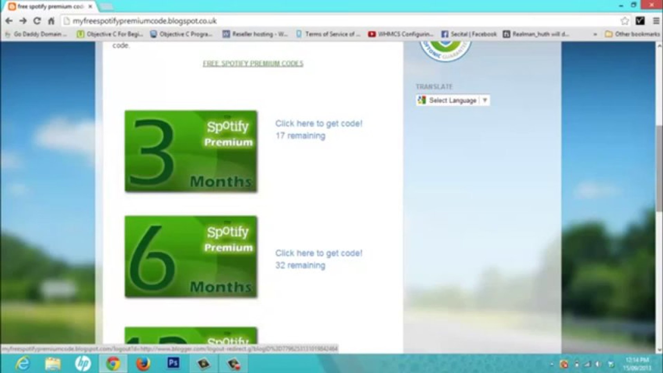The height and width of the screenshot is (373, 663).
Task: Open the Other bookmarks folder
Action: (633, 34)
